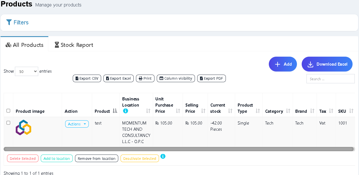Screen dimensions: 359x175
Task: Click the Print icon
Action: [140, 78]
